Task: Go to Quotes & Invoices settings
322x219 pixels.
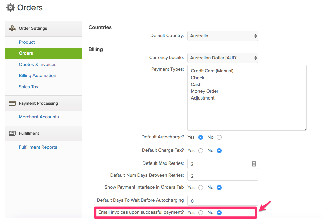Action: click(38, 65)
